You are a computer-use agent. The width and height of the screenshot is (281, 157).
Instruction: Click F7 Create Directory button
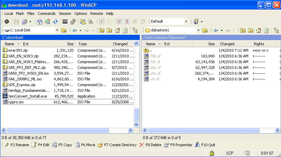(x=117, y=145)
